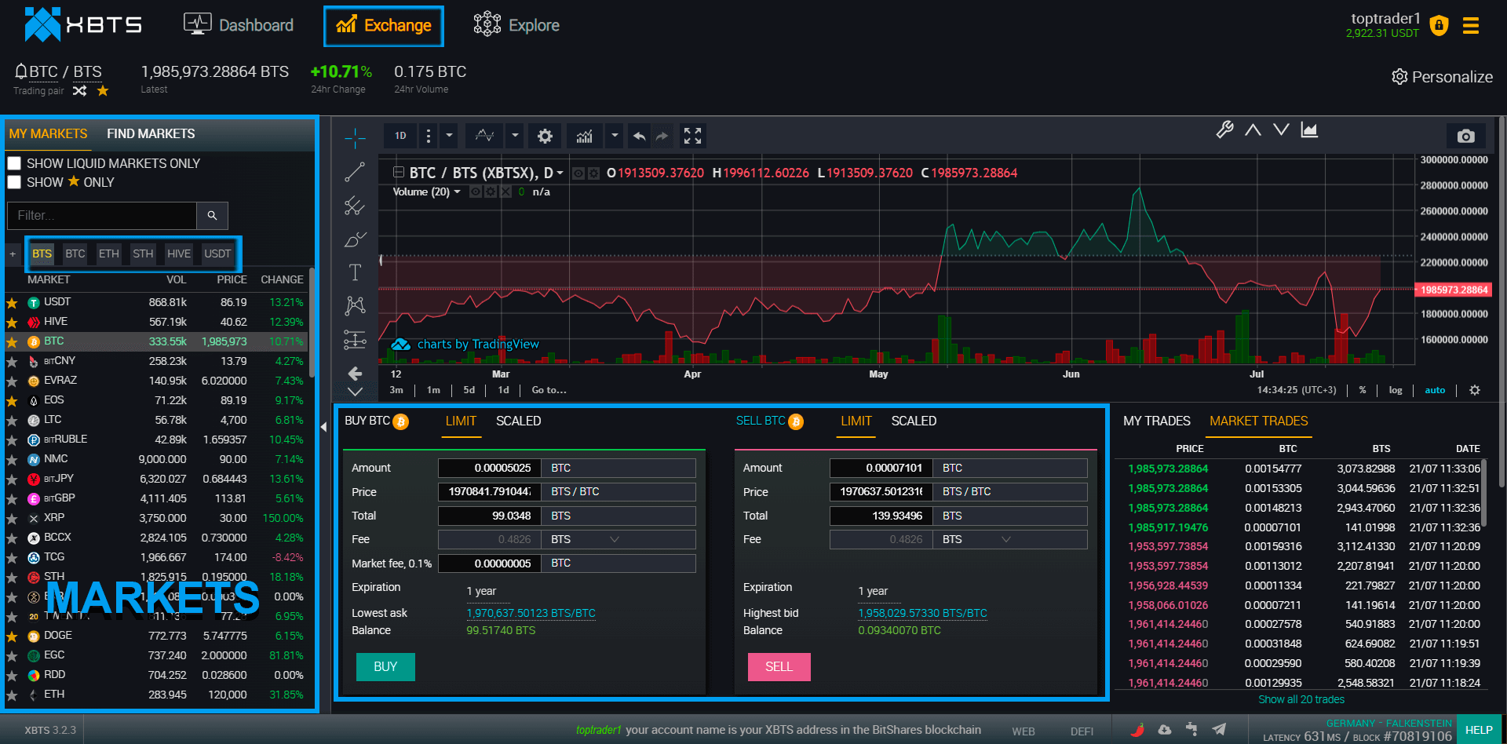Click the account lock shield icon
This screenshot has width=1507, height=744.
1439,26
